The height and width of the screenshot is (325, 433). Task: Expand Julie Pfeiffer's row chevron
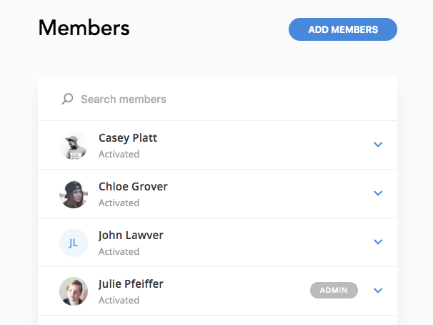coord(378,291)
